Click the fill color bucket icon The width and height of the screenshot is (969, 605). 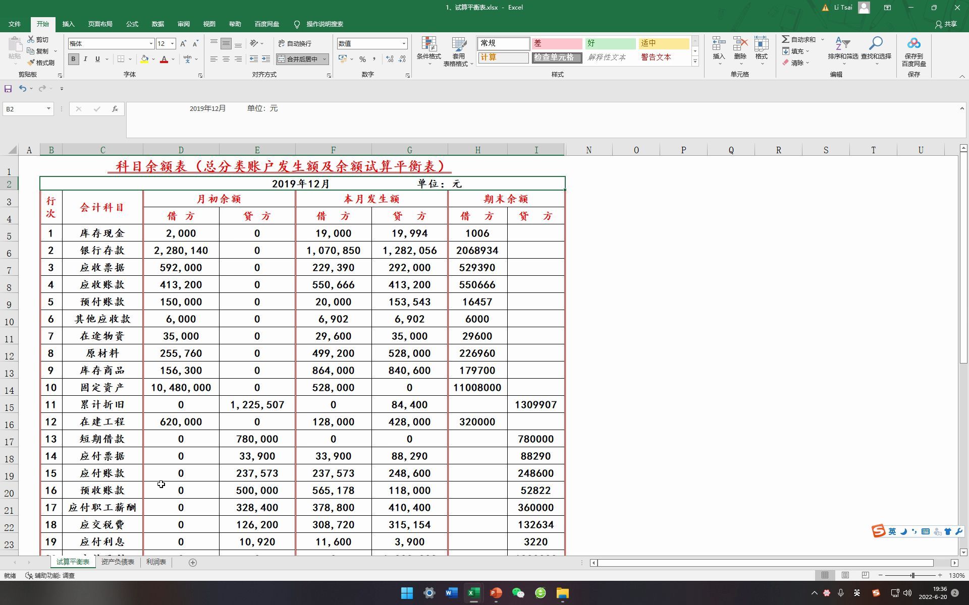tap(145, 59)
